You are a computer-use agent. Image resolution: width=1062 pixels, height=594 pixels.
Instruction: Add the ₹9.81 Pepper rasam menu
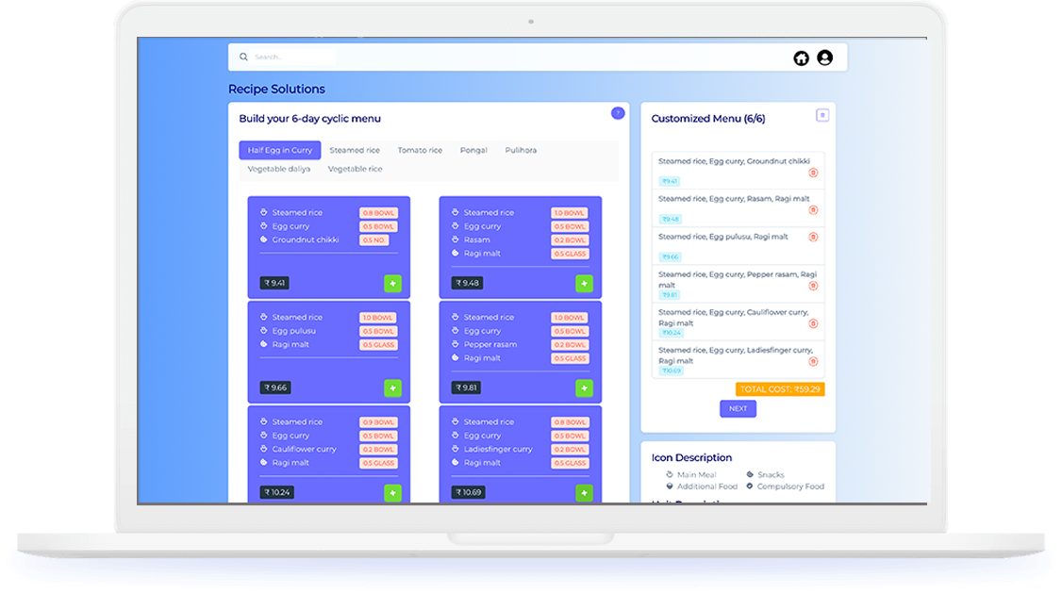pos(584,388)
